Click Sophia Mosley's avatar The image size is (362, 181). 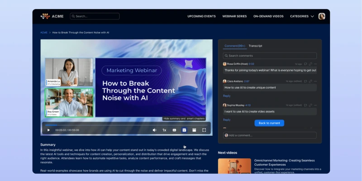click(224, 105)
